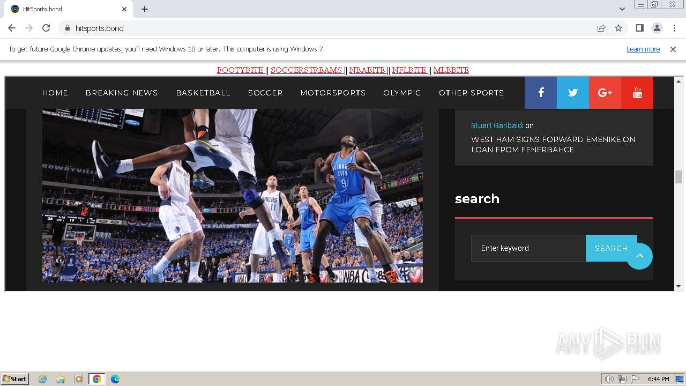Viewport: 686px width, 386px height.
Task: View site info via the padlock icon
Action: click(x=67, y=28)
